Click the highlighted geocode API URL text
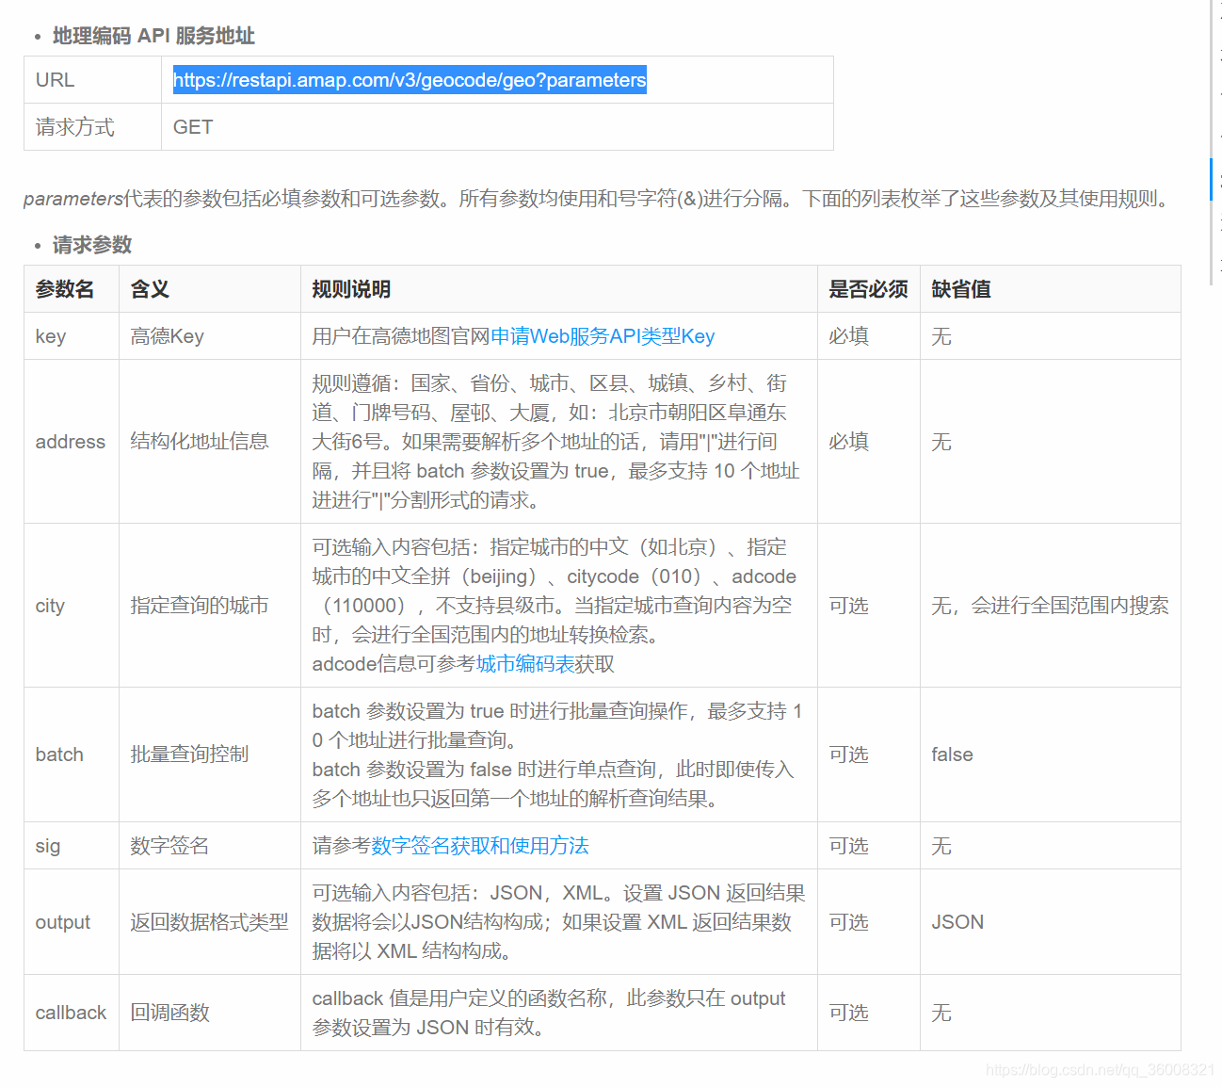 pyautogui.click(x=409, y=80)
